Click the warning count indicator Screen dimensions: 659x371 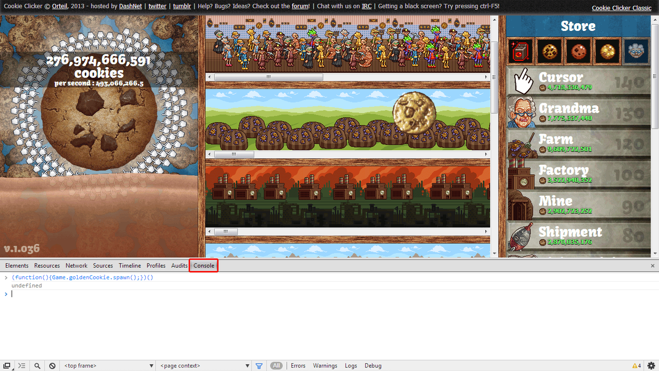(x=636, y=366)
